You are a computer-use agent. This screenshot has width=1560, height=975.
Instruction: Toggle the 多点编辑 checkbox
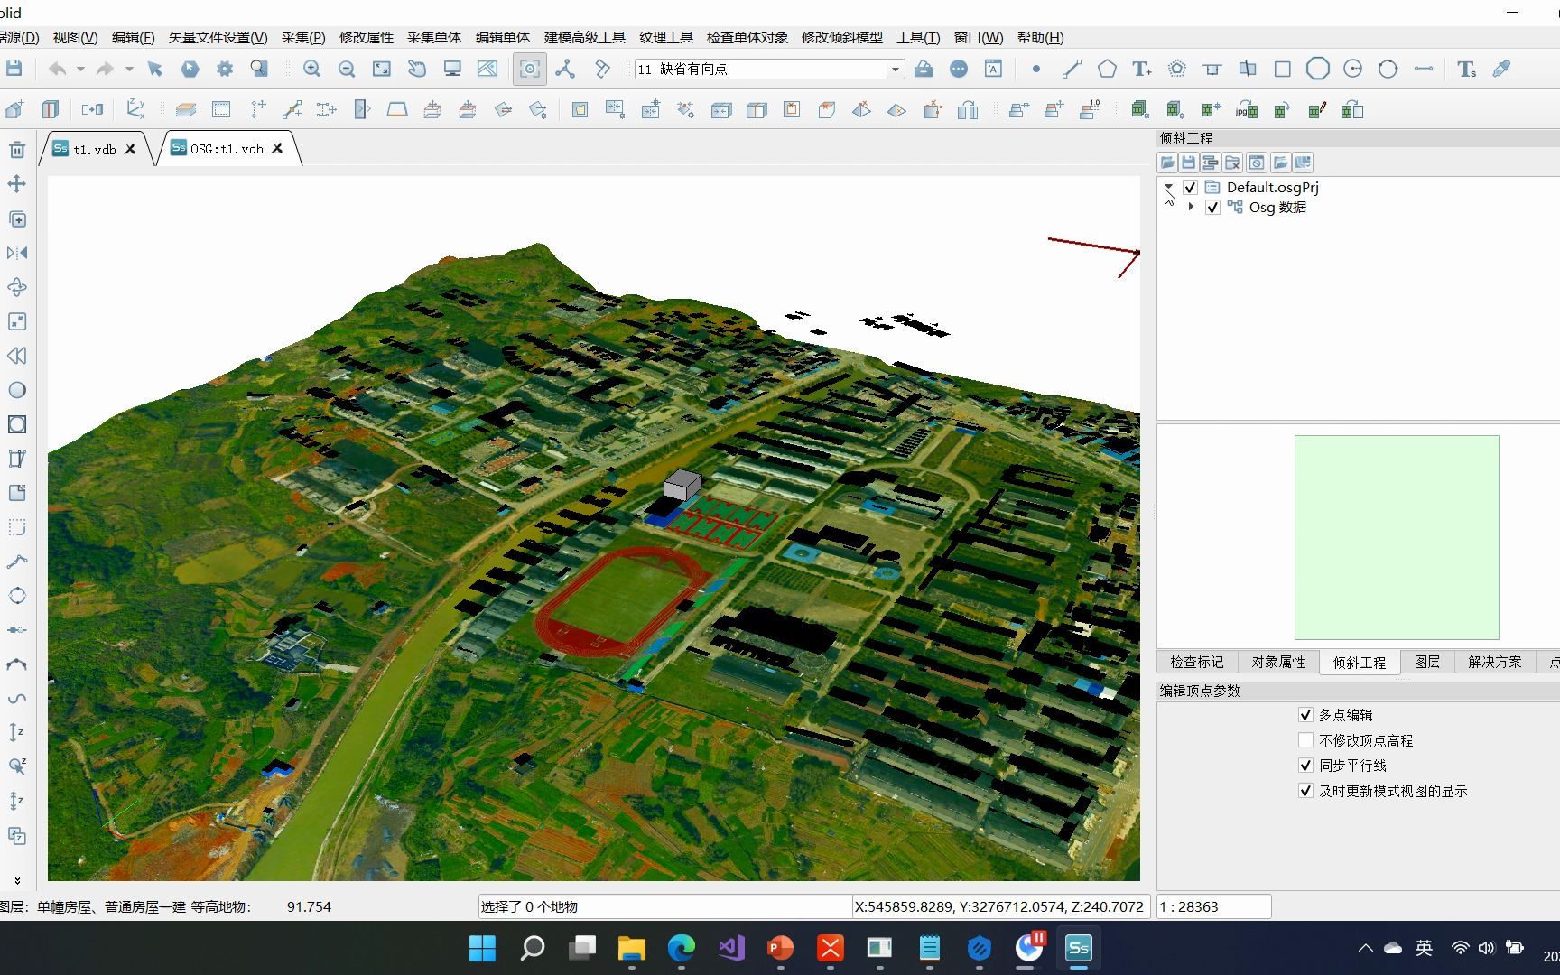pos(1305,715)
